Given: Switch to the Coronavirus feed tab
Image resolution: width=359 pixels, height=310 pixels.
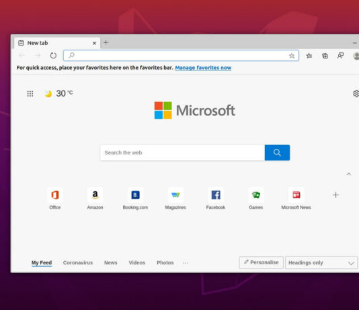Looking at the screenshot, I should 78,263.
